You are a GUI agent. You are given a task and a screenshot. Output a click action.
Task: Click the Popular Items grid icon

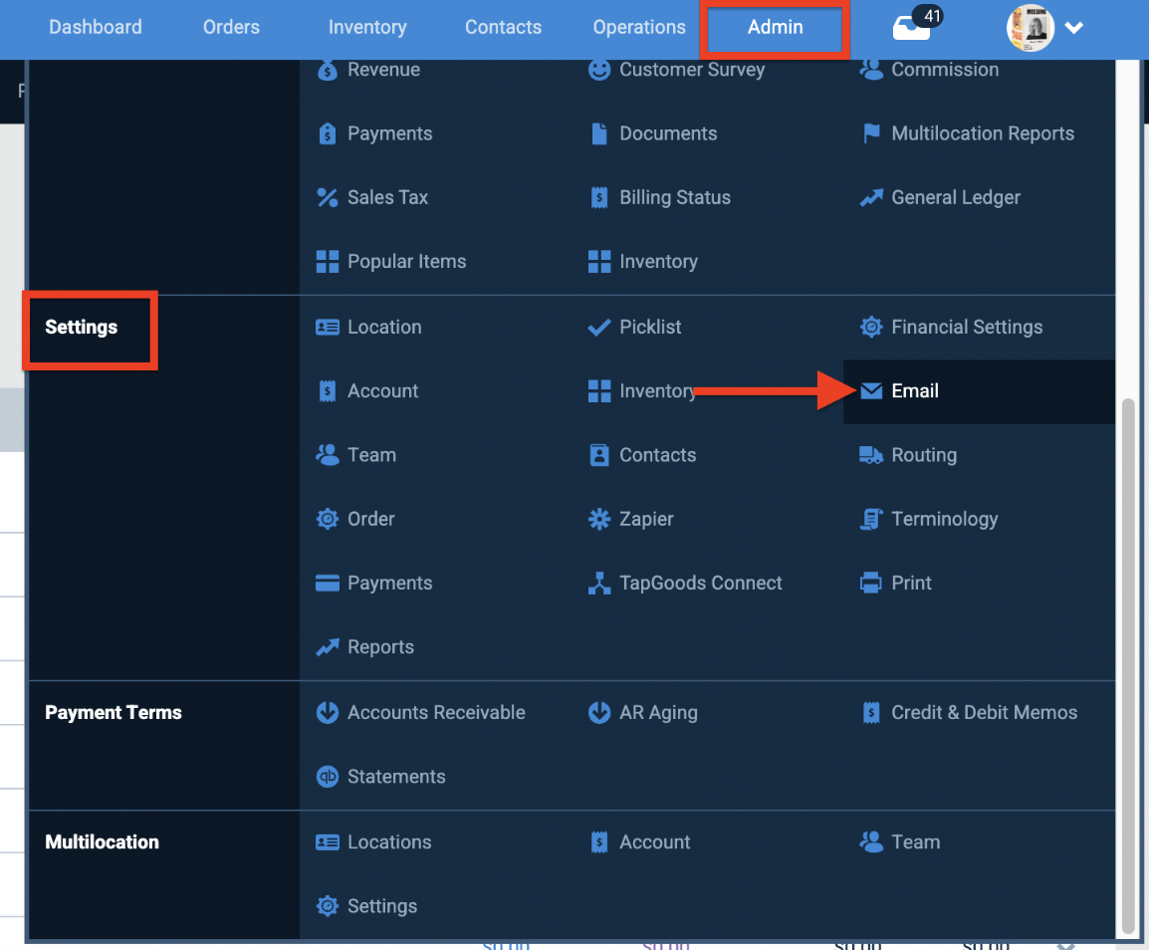coord(327,261)
